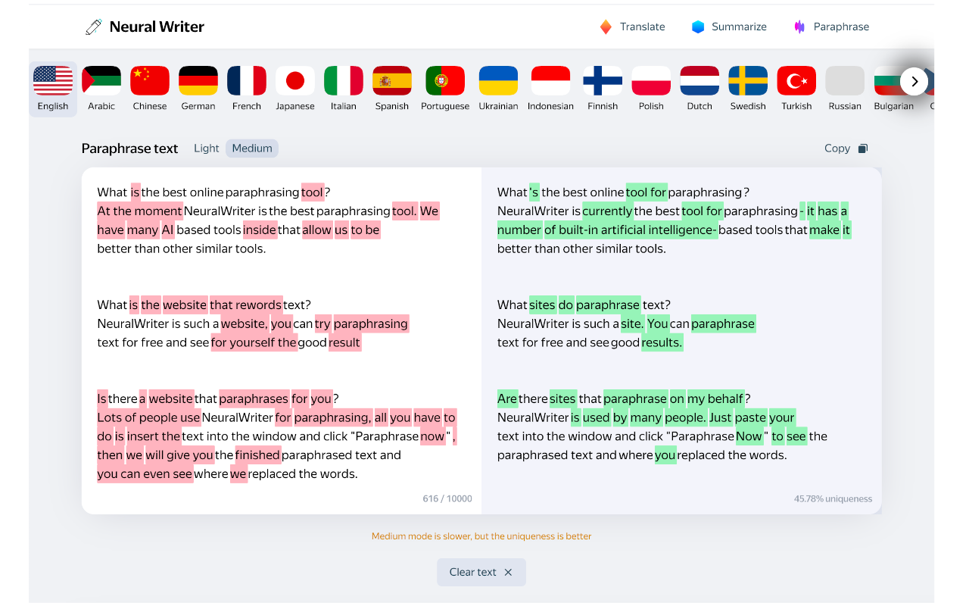Viewport: 969px width, 606px height.
Task: Click the English language label
Action: 53,106
